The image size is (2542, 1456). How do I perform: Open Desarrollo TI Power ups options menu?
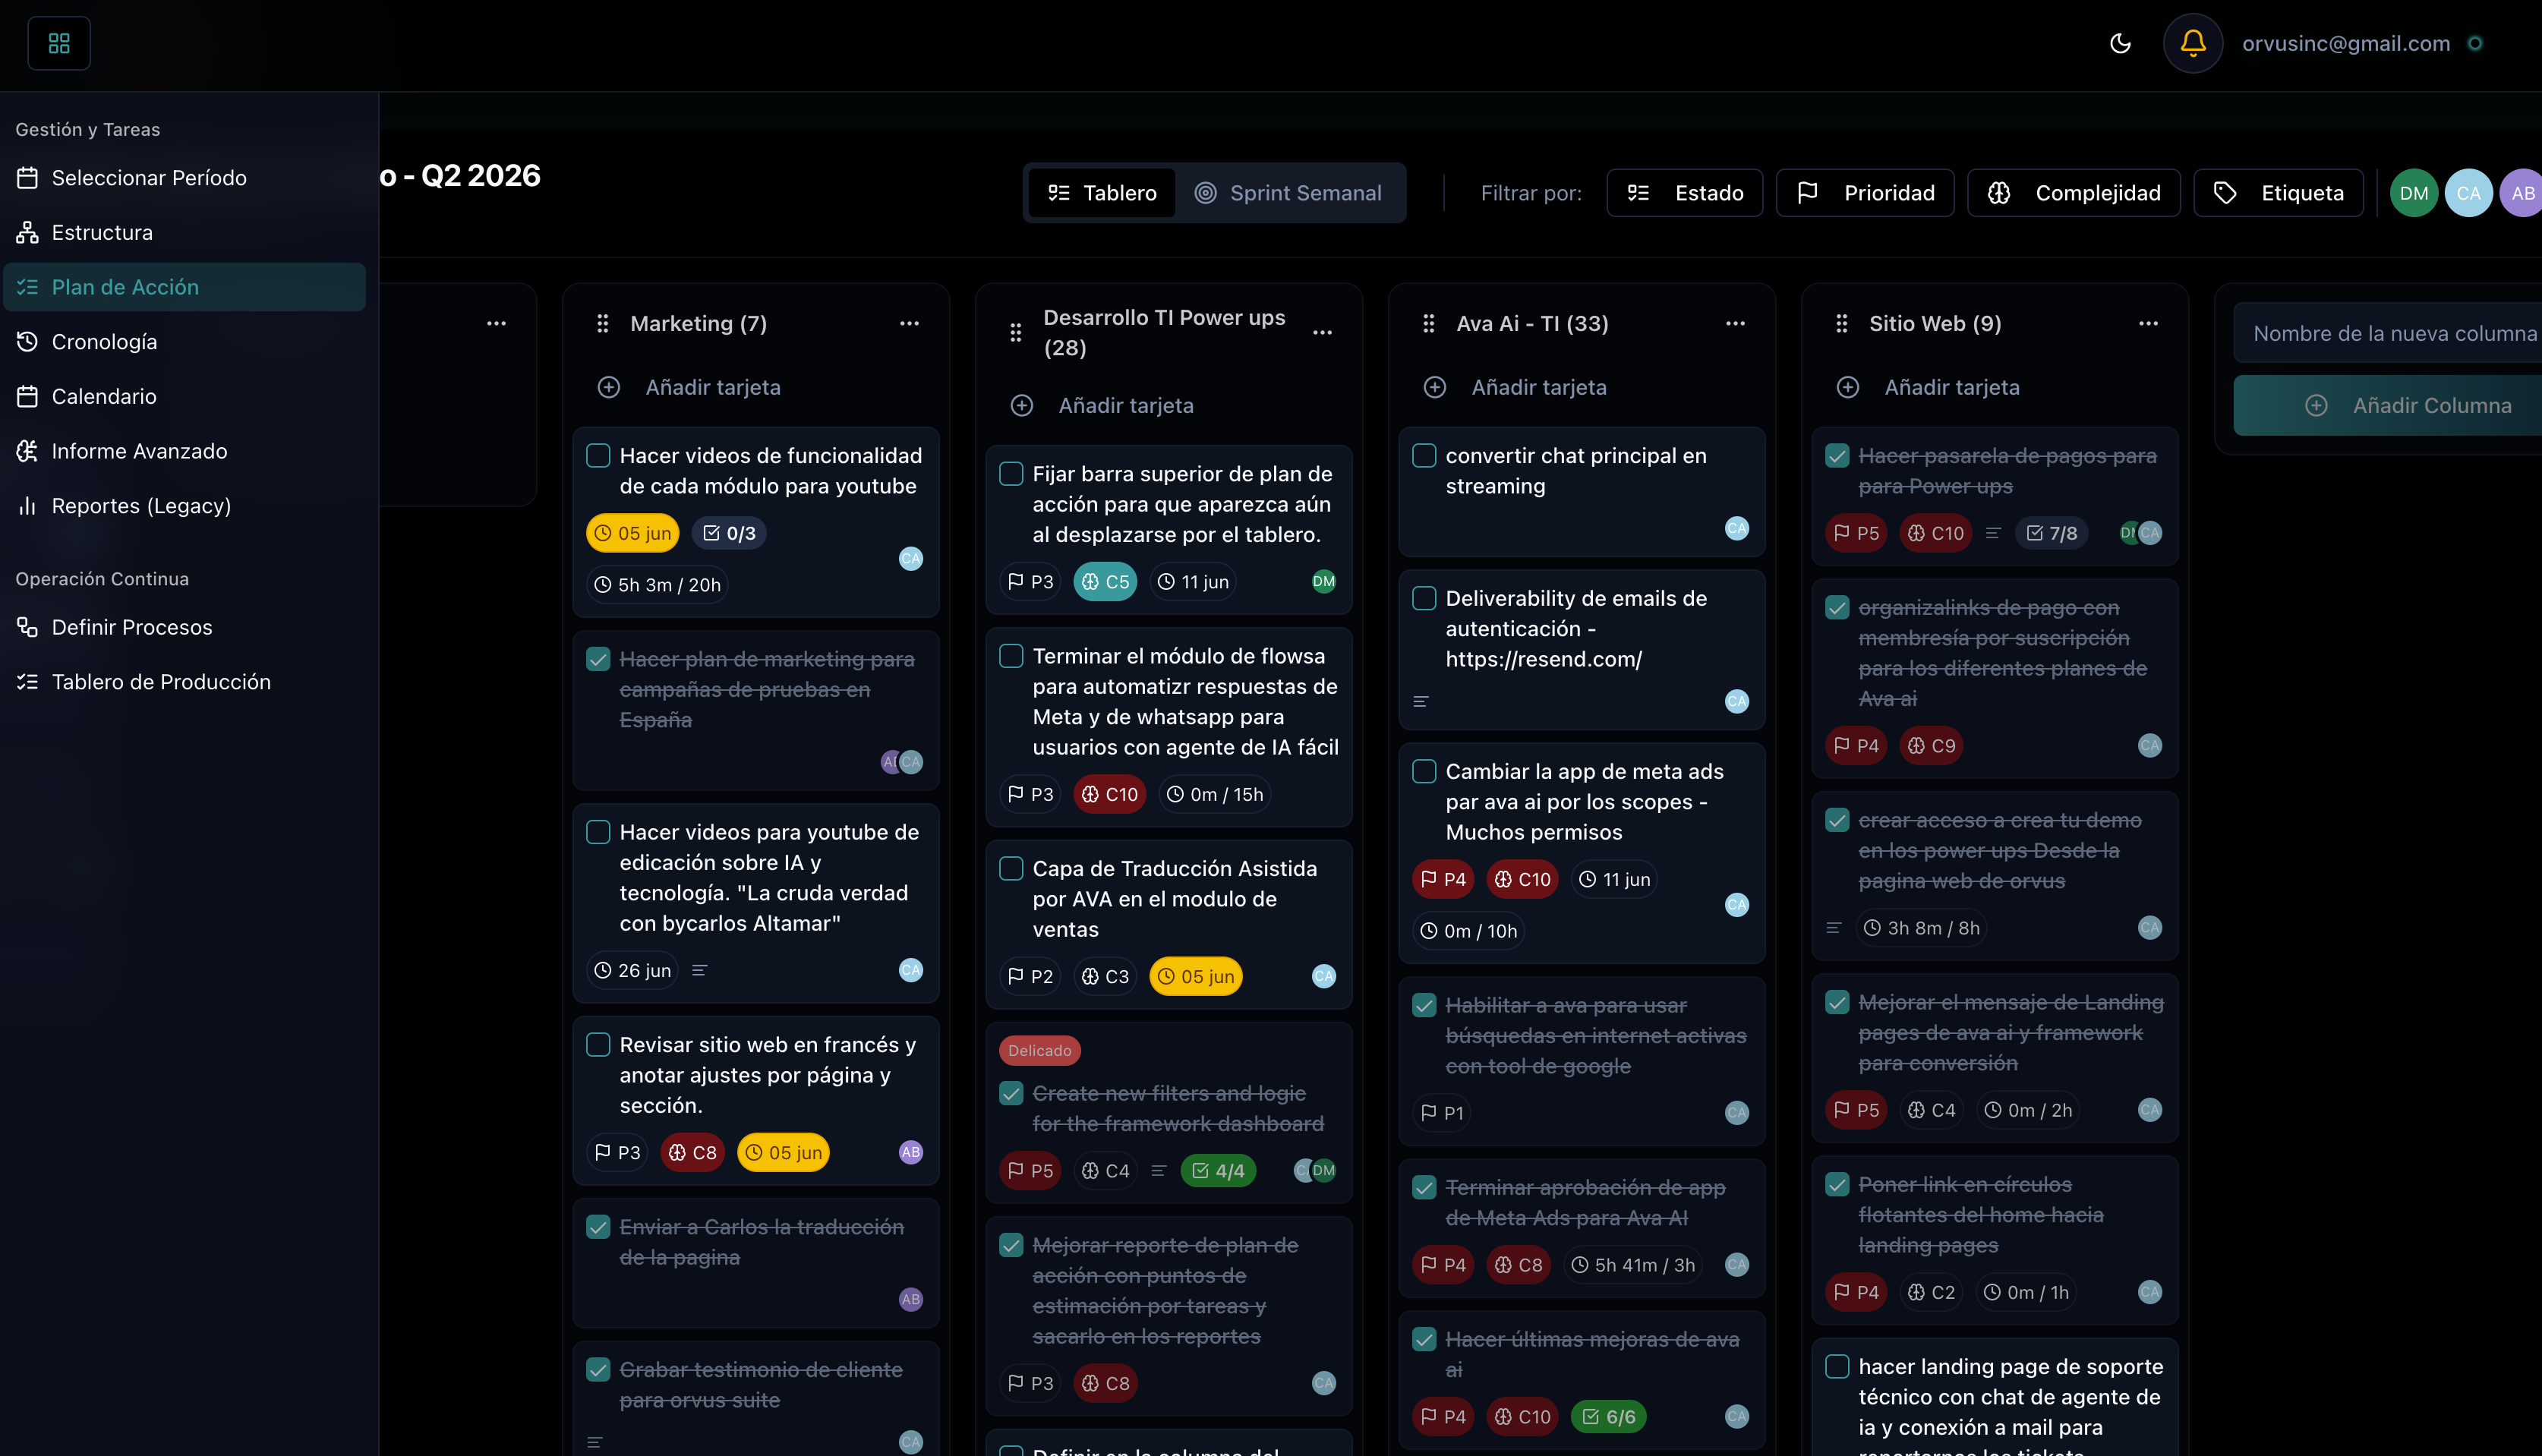click(x=1322, y=332)
